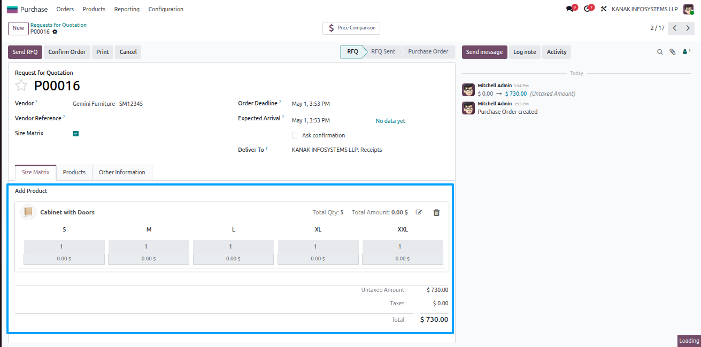
Task: Click the Add Product link
Action: click(x=31, y=191)
